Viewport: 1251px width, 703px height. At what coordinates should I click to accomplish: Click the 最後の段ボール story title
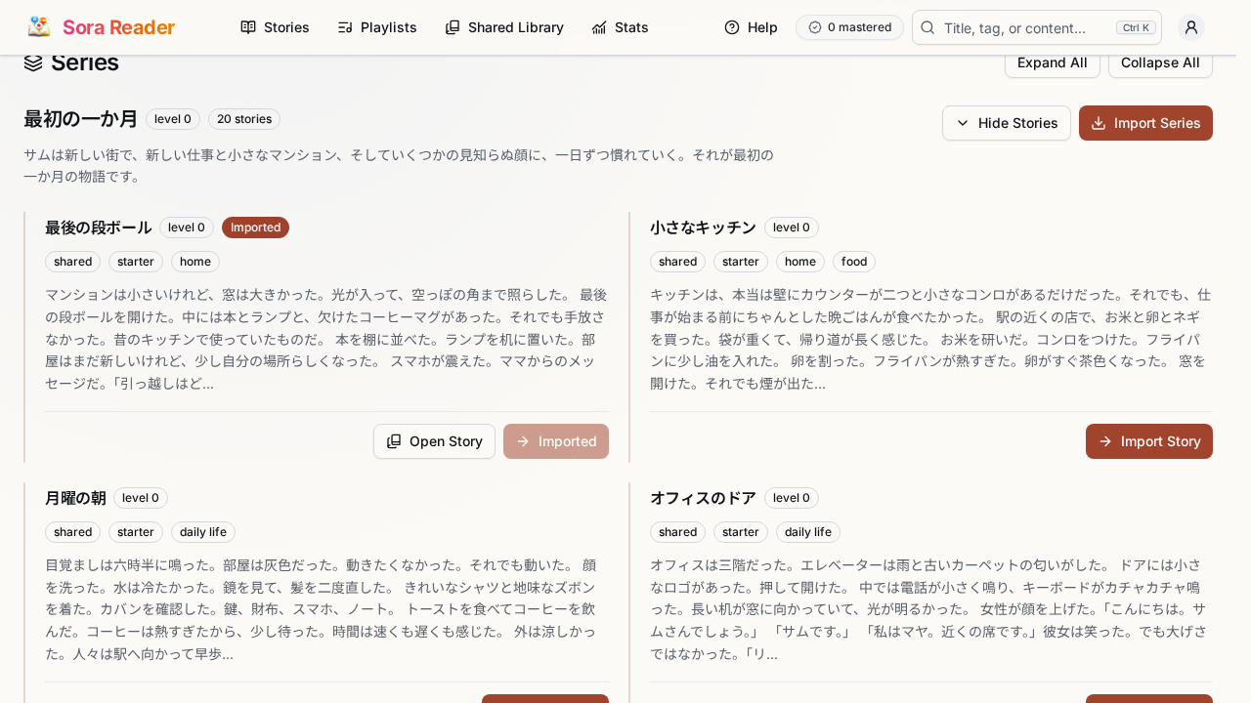tap(98, 227)
